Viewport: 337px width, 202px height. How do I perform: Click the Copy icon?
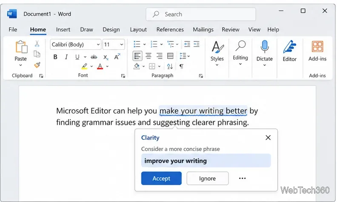pos(37,54)
